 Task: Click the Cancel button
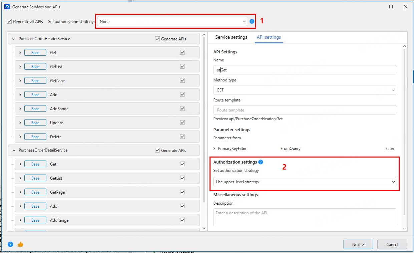[x=392, y=244]
